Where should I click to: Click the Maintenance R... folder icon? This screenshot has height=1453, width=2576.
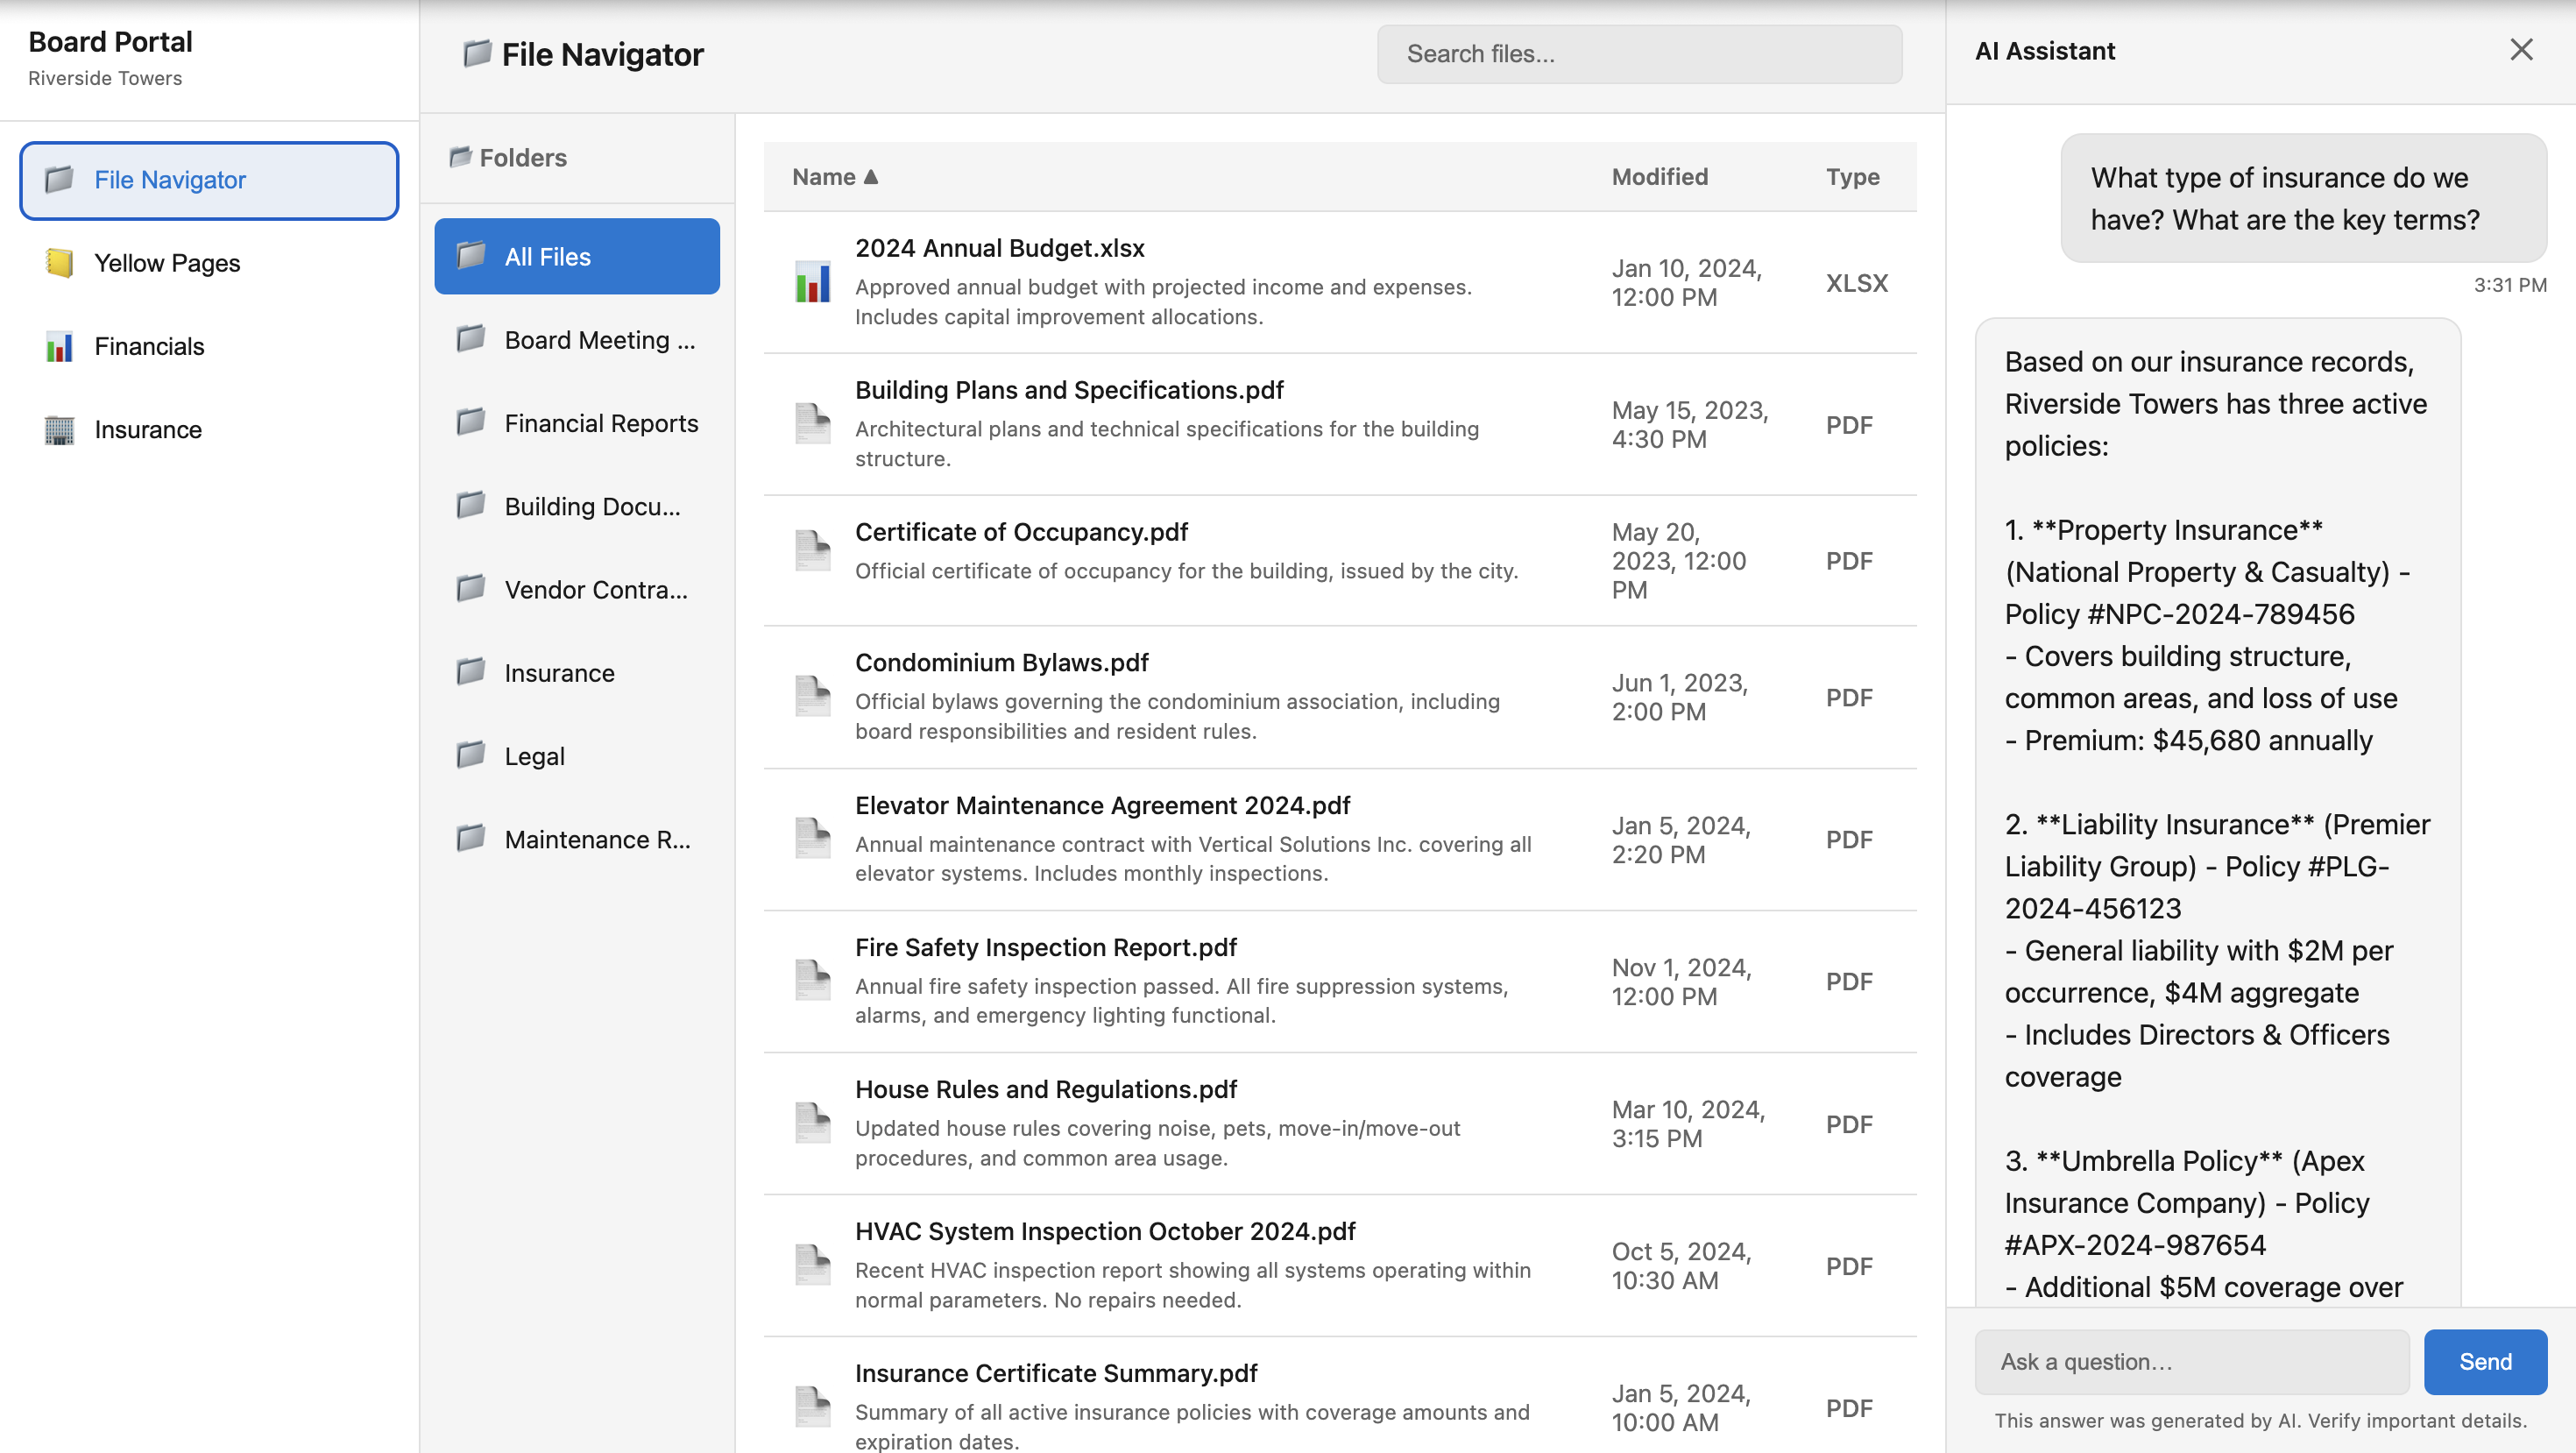coord(471,838)
